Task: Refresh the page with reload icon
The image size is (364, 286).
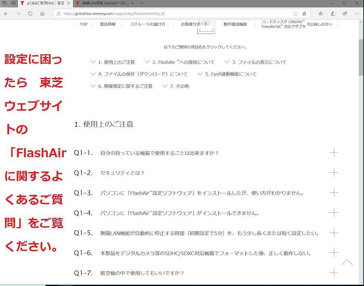Action: pos(30,14)
